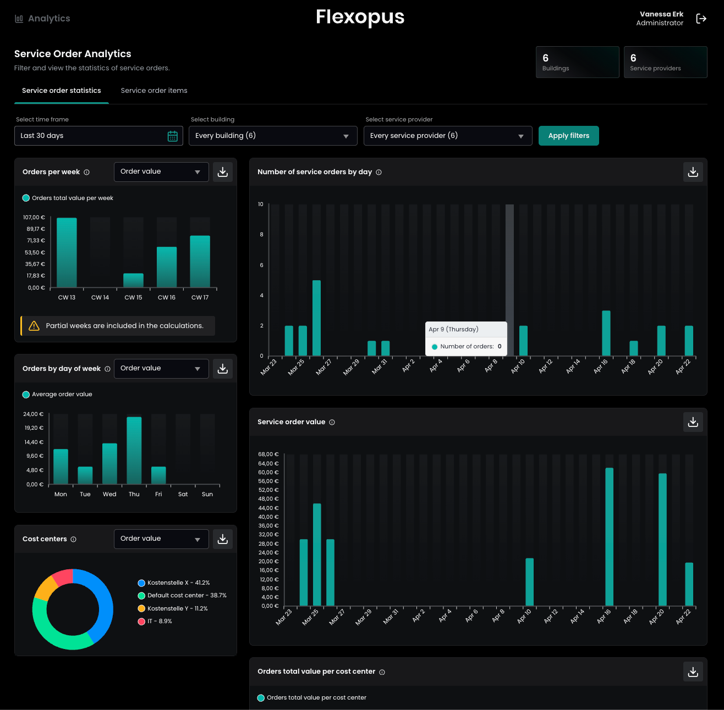This screenshot has height=710, width=724.
Task: Click the logout icon next to Vanessa Erk
Action: pyautogui.click(x=701, y=19)
